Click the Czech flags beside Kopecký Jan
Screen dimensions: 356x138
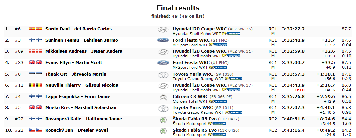coord(35,130)
